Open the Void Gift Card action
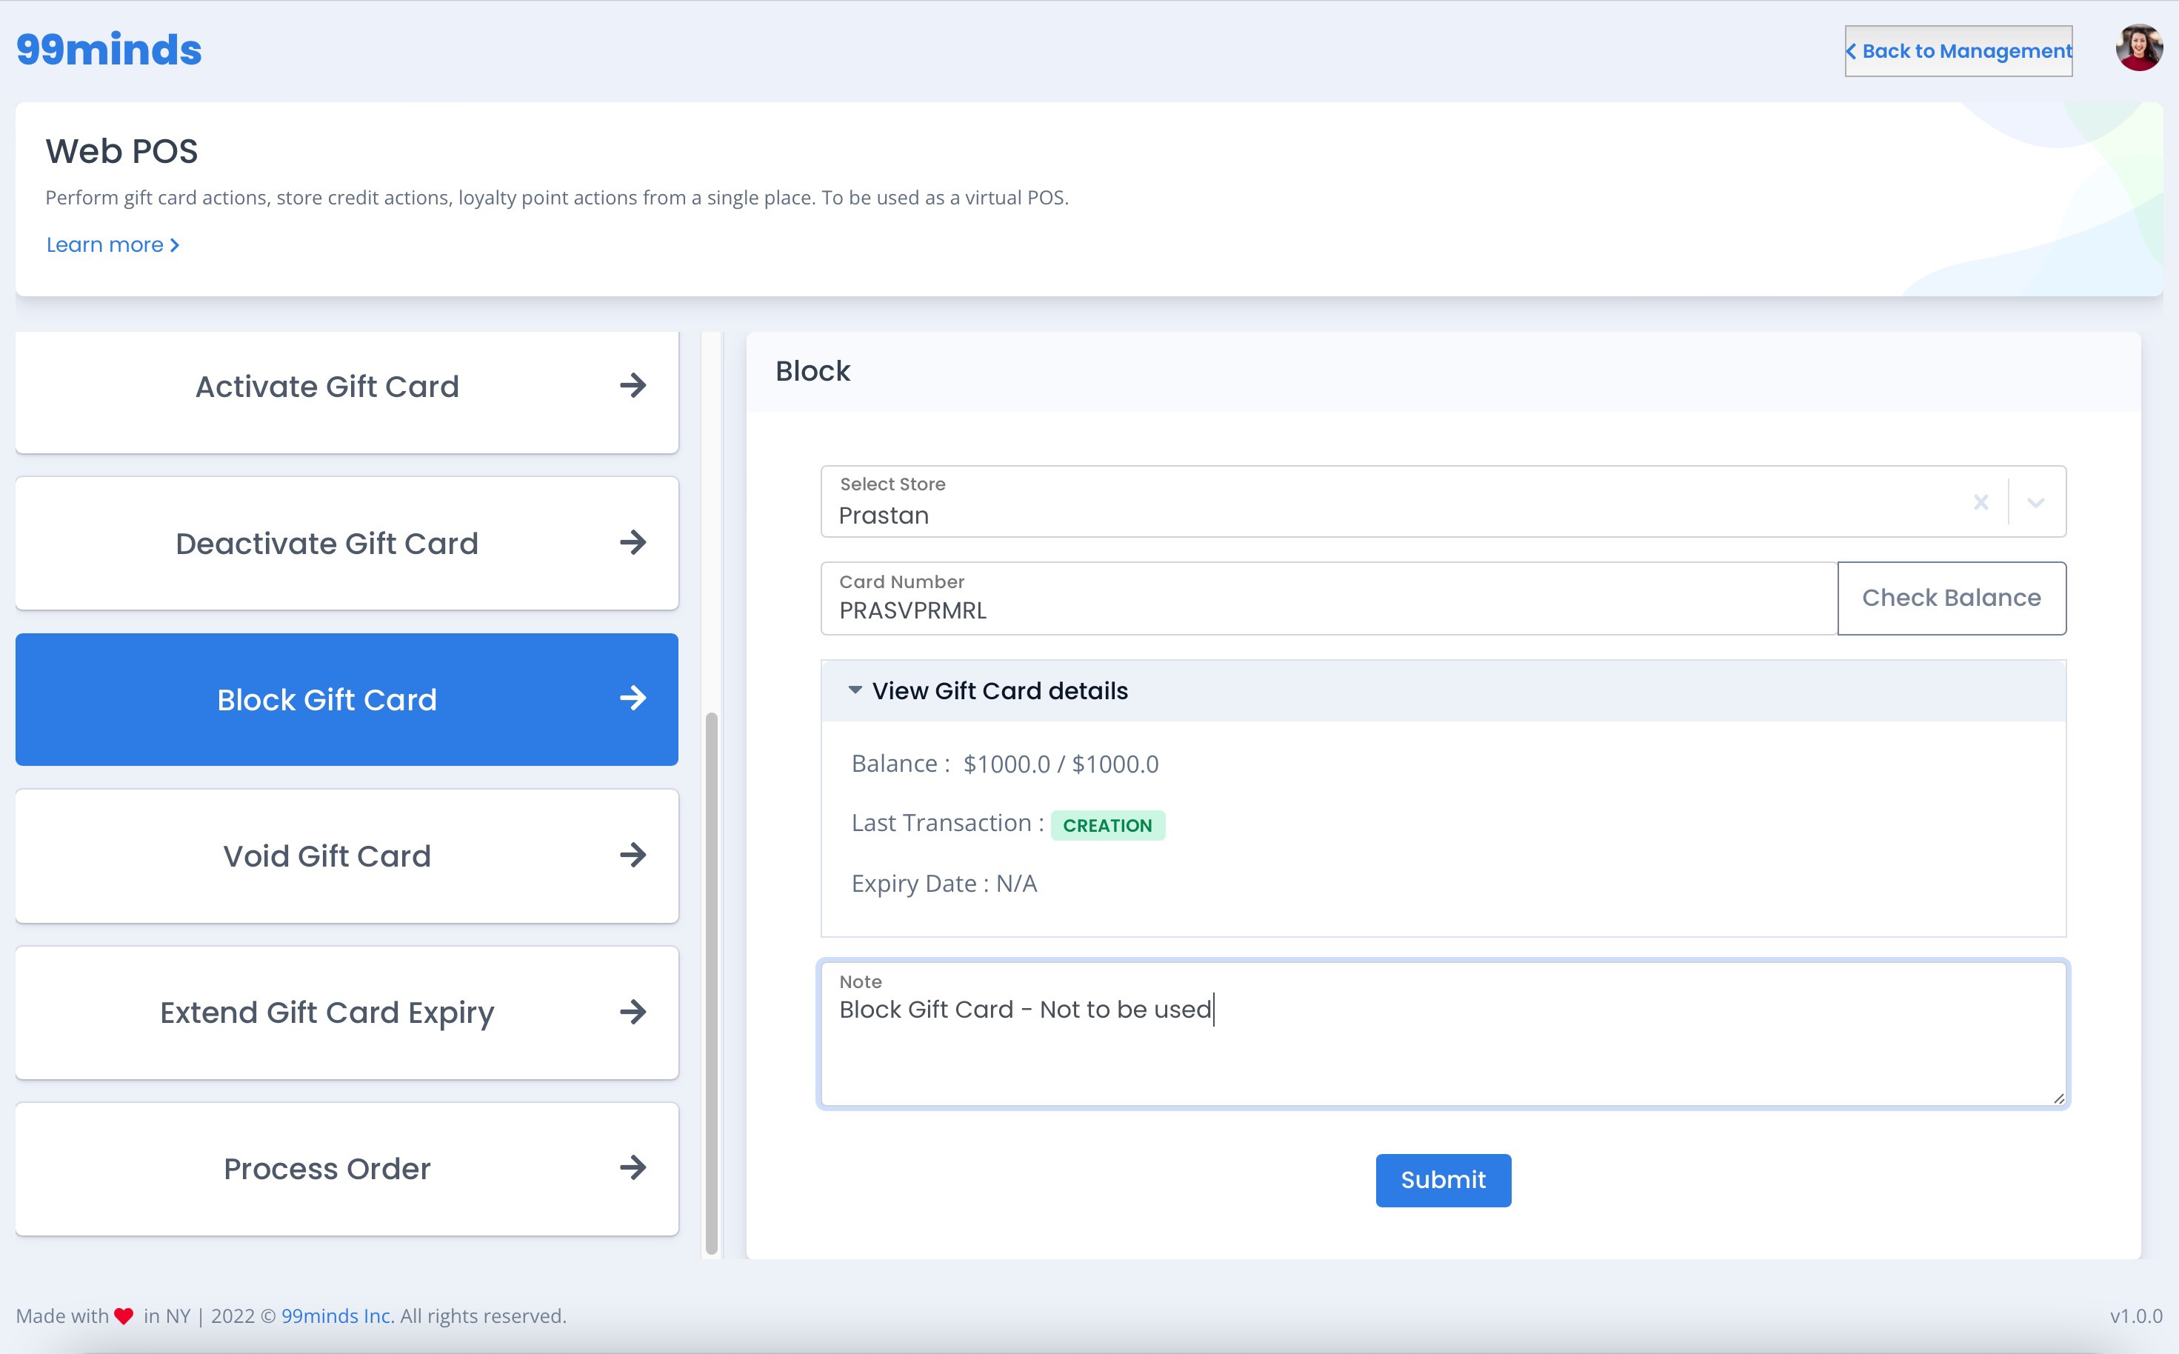The image size is (2179, 1354). (347, 856)
